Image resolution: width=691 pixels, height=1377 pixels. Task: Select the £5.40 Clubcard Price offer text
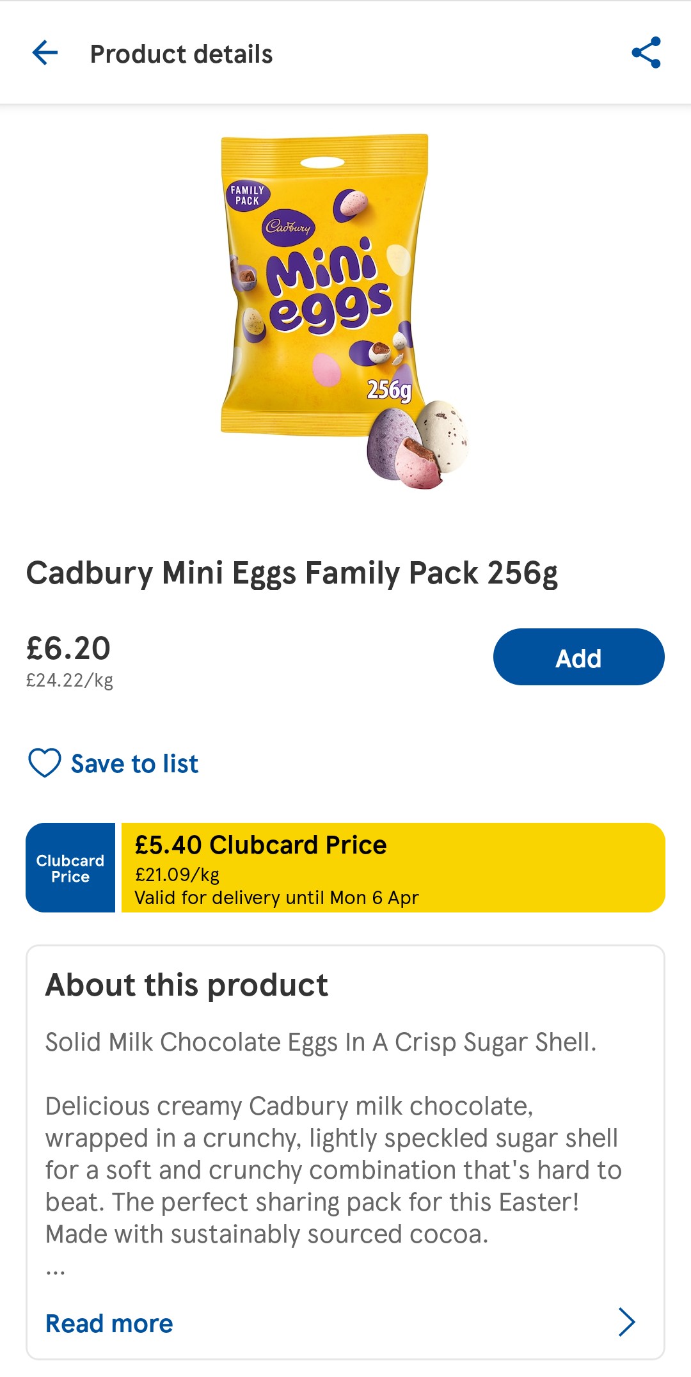pos(260,845)
